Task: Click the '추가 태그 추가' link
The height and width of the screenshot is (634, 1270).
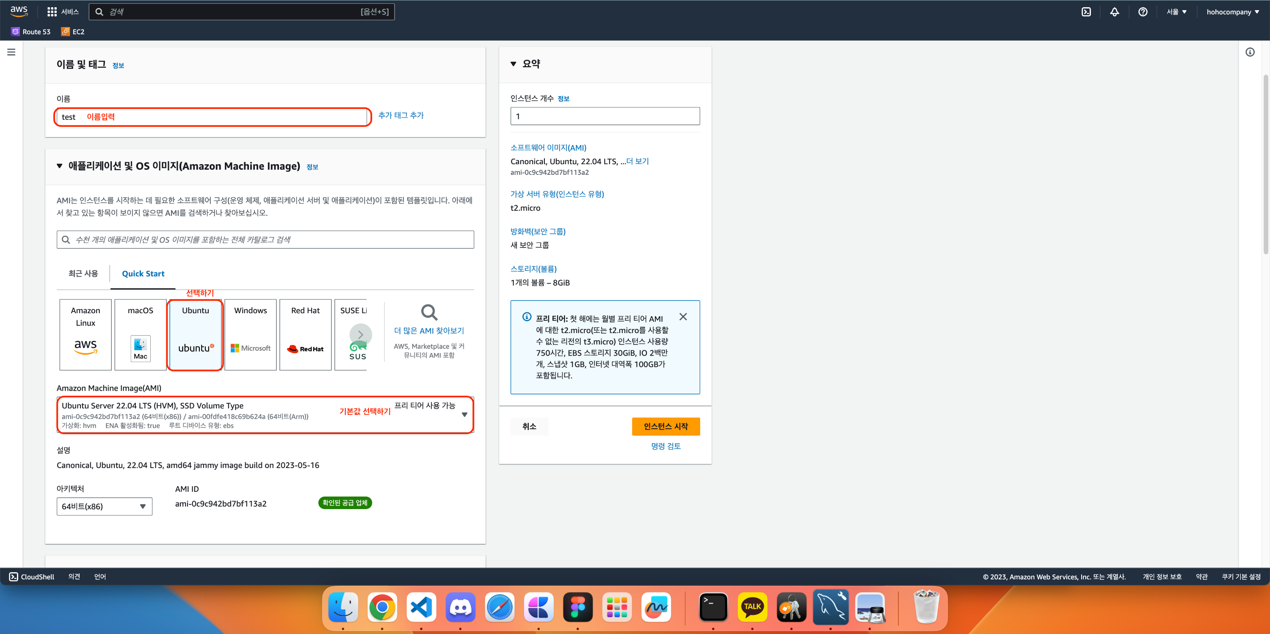Action: tap(401, 116)
